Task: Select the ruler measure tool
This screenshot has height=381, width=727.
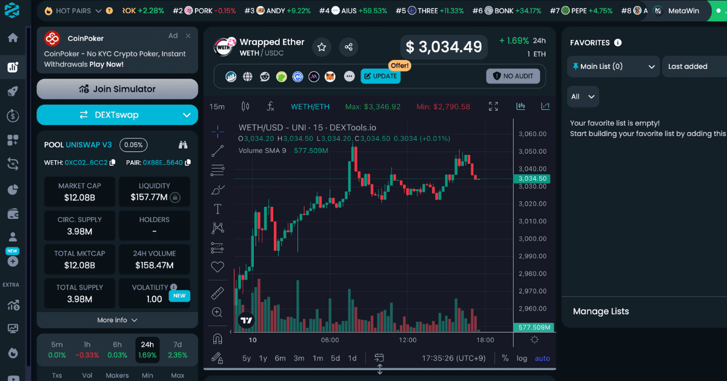Action: [x=217, y=293]
